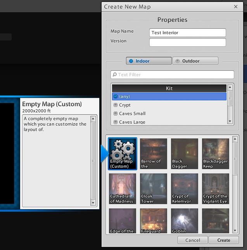The height and width of the screenshot is (250, 247).
Task: Select the Indoor radio option
Action: click(149, 61)
